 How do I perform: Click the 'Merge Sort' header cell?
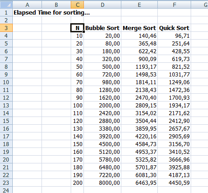[139, 28]
